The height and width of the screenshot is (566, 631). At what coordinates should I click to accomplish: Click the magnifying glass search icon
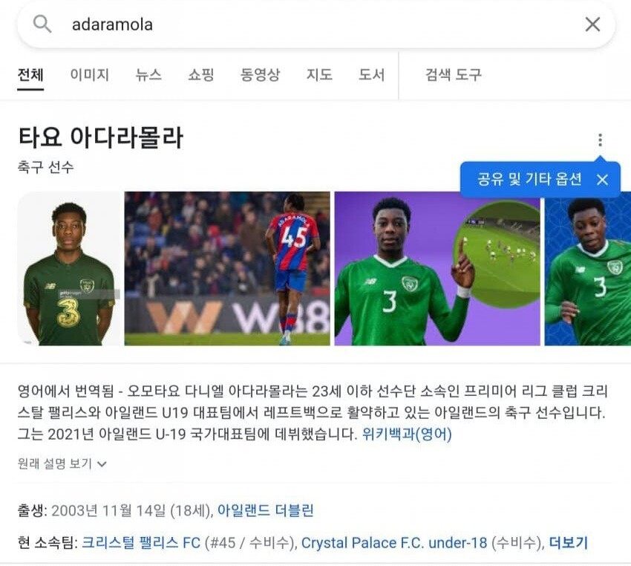42,24
